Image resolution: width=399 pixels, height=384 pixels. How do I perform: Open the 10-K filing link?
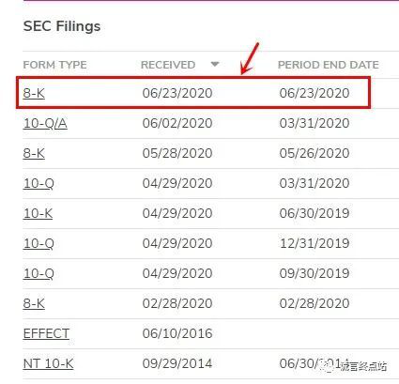38,213
